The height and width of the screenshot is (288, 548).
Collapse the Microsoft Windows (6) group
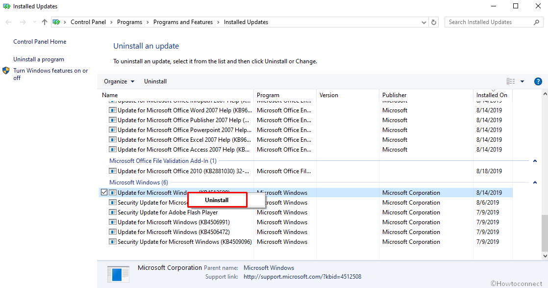[x=535, y=183]
